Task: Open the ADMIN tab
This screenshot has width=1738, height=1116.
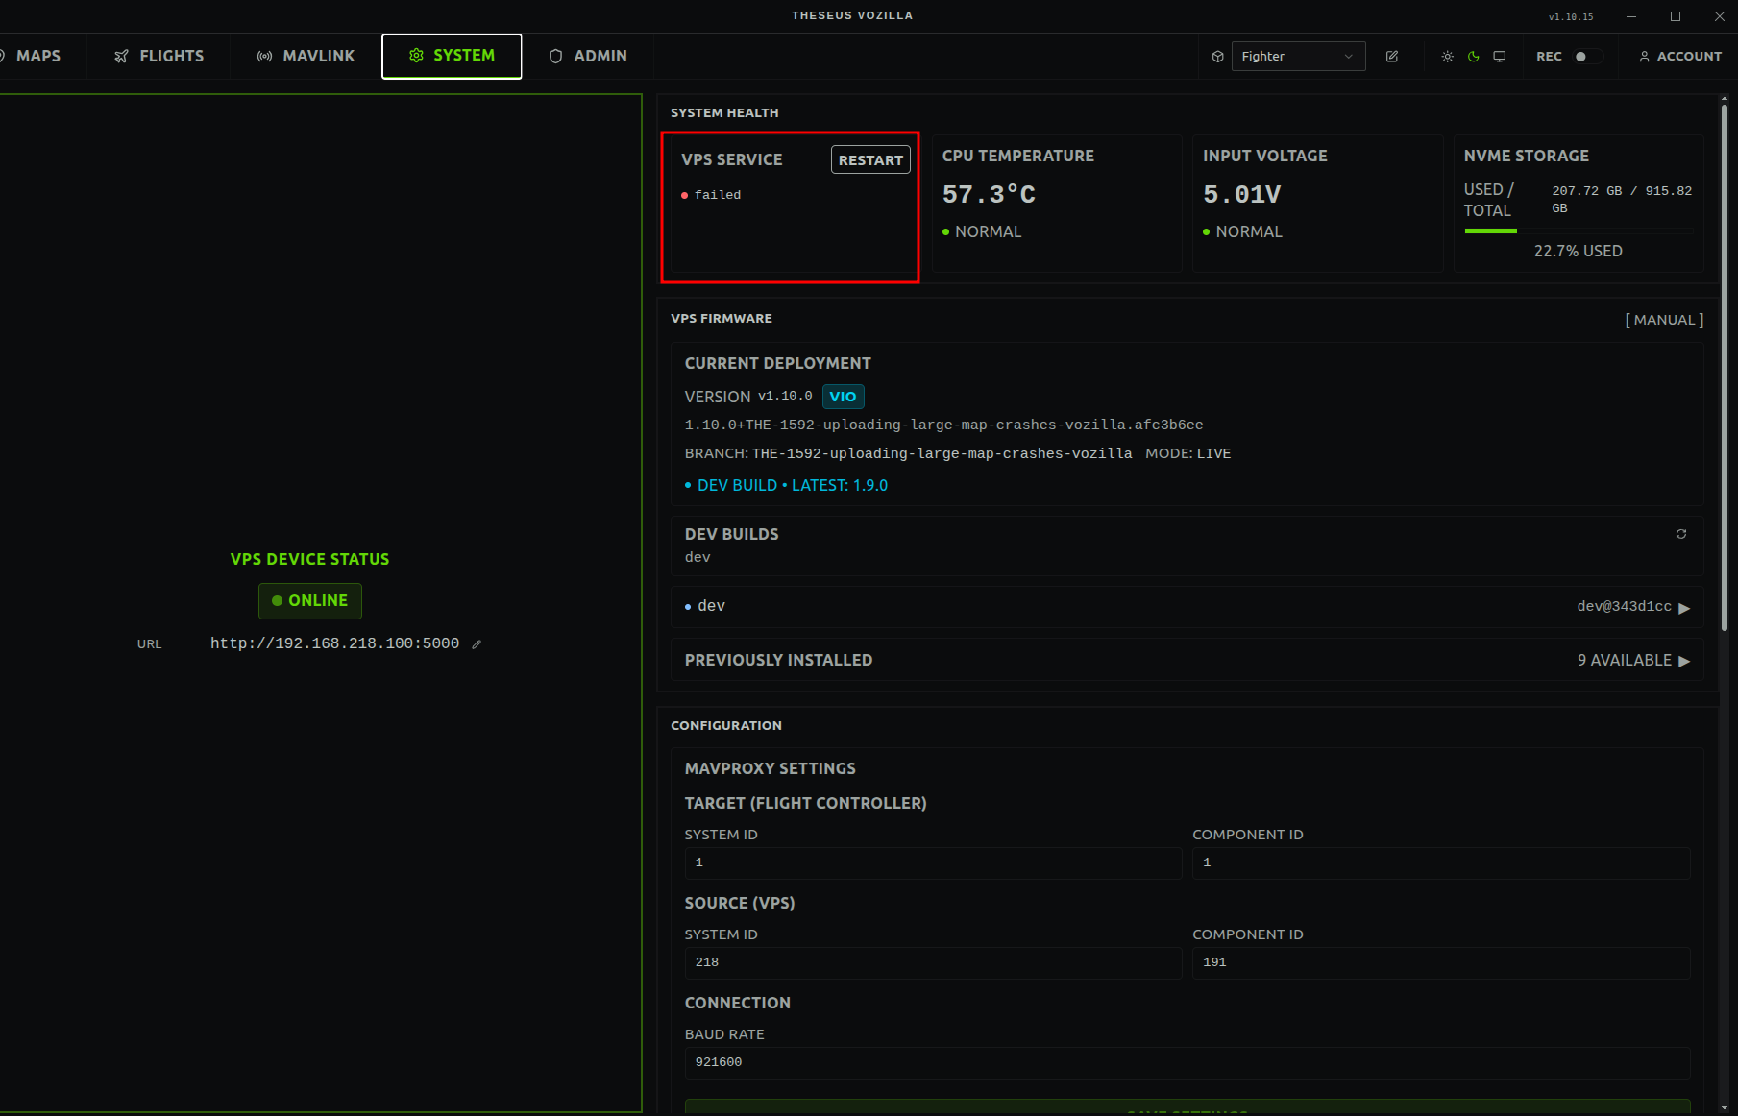Action: (x=587, y=57)
